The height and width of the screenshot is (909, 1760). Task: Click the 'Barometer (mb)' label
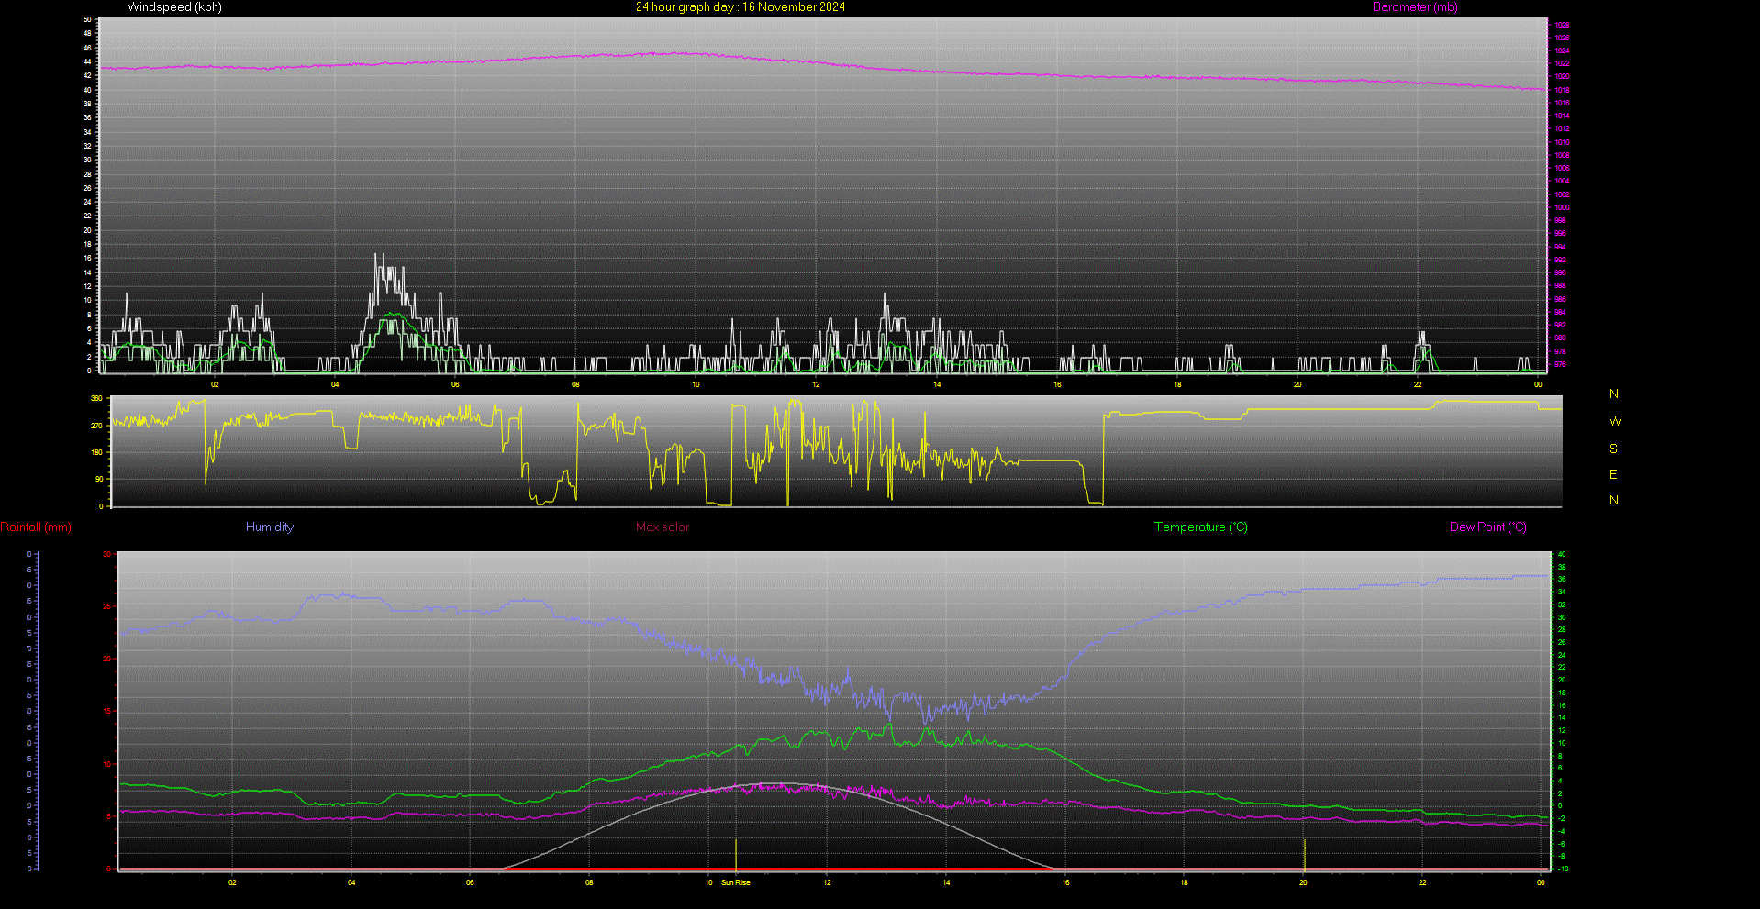coord(1415,7)
